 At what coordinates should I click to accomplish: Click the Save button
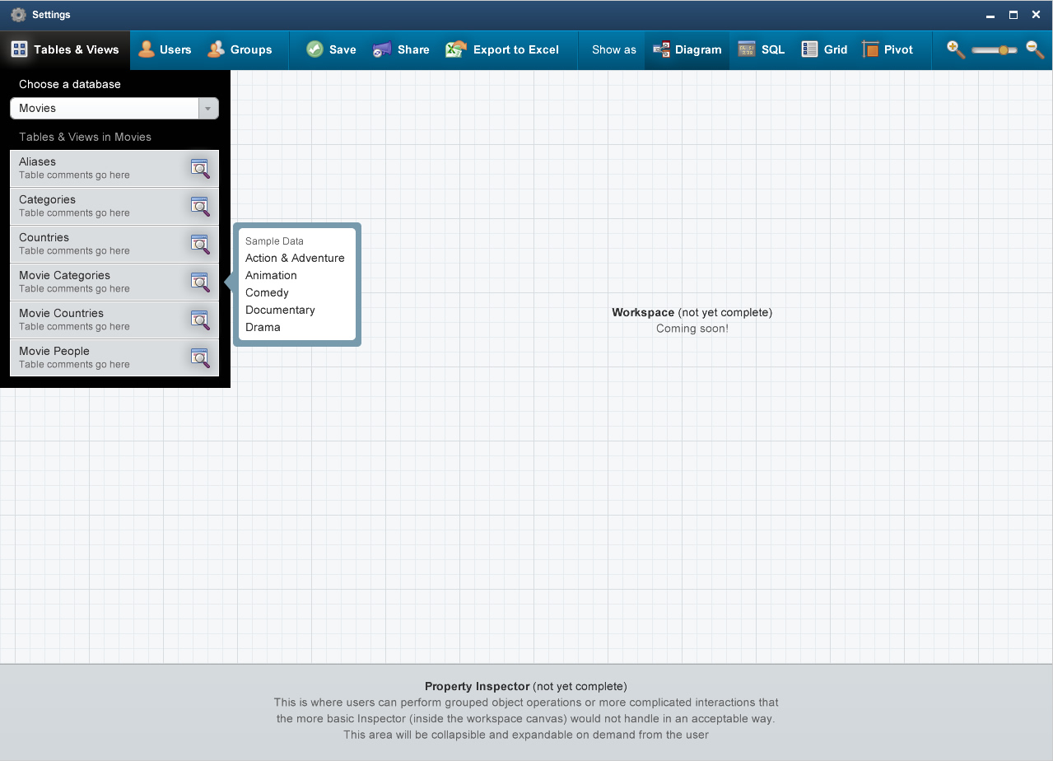coord(331,49)
